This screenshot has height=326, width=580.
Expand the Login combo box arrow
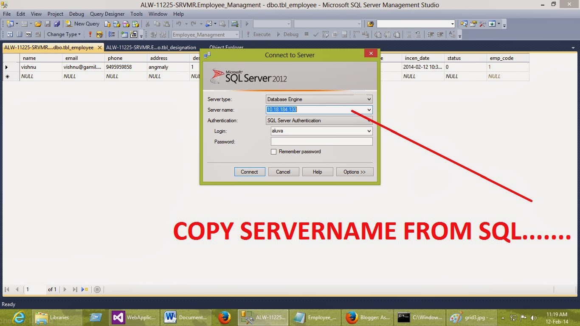point(369,131)
